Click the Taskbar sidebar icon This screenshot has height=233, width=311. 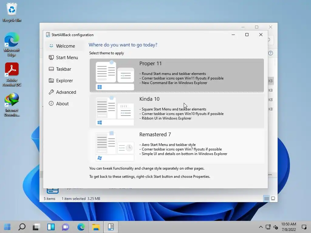[x=51, y=69]
